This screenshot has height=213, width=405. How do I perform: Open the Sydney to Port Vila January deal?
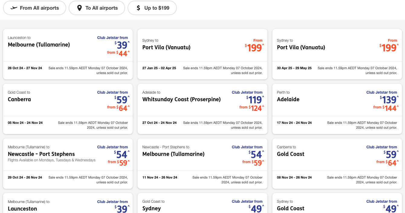(202, 54)
